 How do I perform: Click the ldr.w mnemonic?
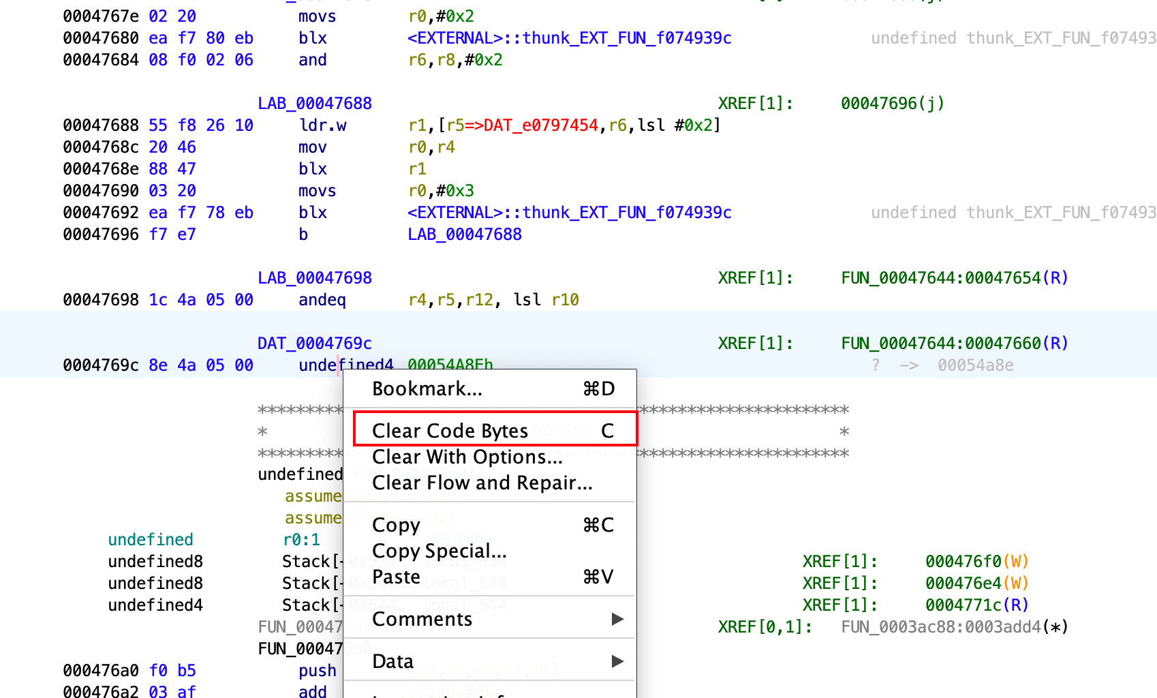(x=322, y=125)
